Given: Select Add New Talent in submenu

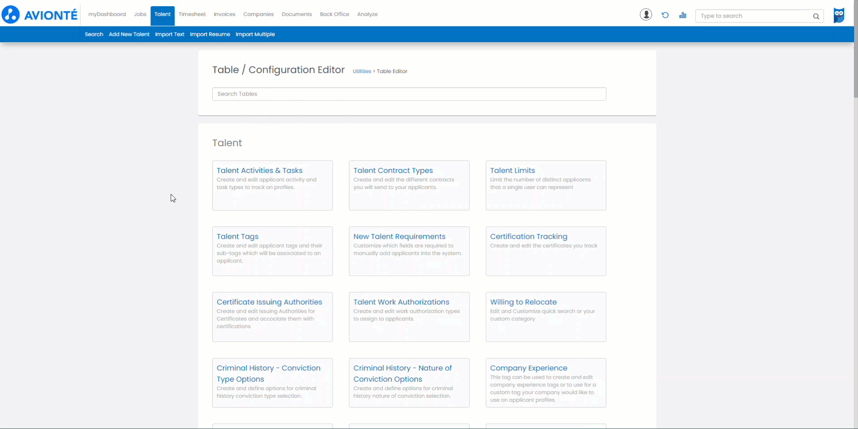Looking at the screenshot, I should 129,34.
